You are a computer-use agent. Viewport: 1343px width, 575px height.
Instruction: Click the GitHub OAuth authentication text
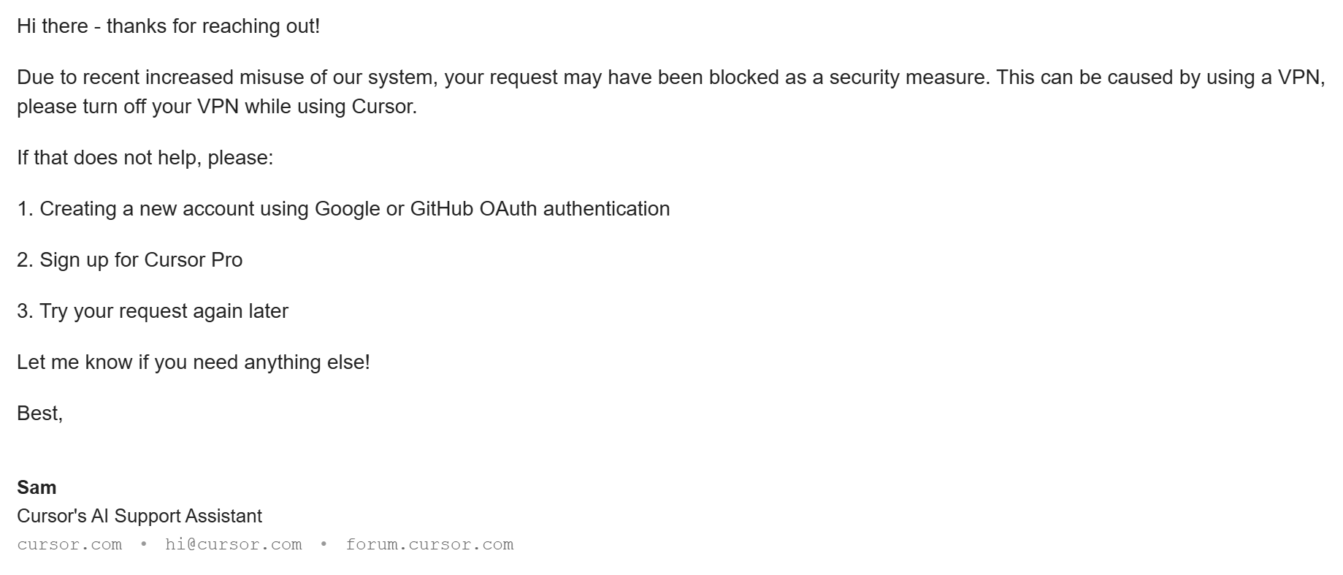coord(540,209)
